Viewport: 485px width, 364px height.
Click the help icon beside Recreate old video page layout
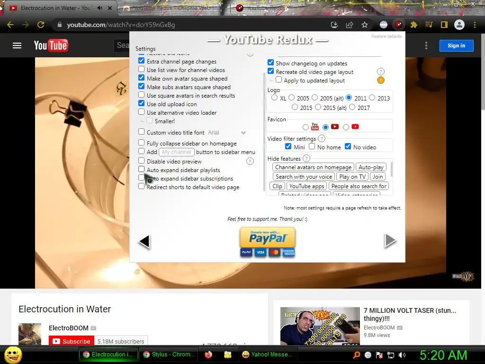click(x=380, y=72)
